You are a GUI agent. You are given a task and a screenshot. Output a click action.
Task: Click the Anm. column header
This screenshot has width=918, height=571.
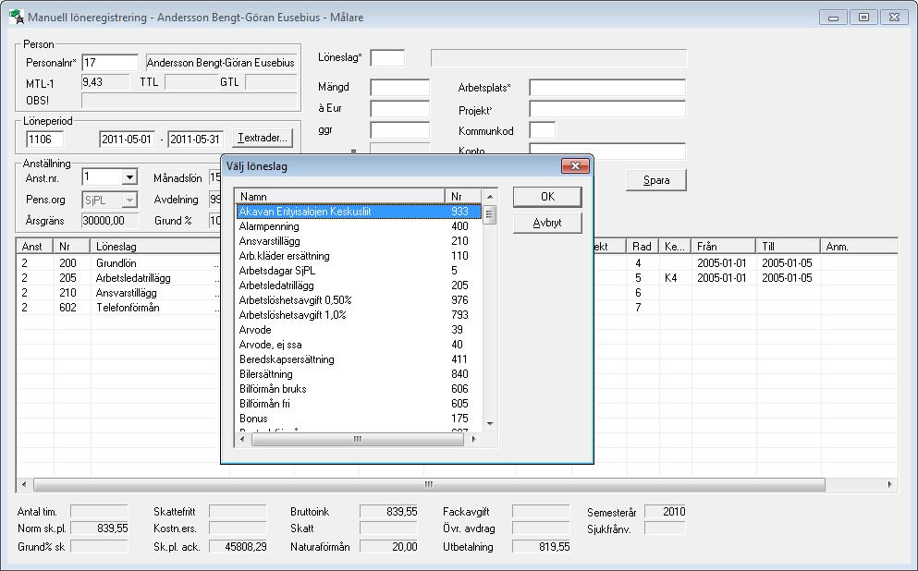[858, 247]
